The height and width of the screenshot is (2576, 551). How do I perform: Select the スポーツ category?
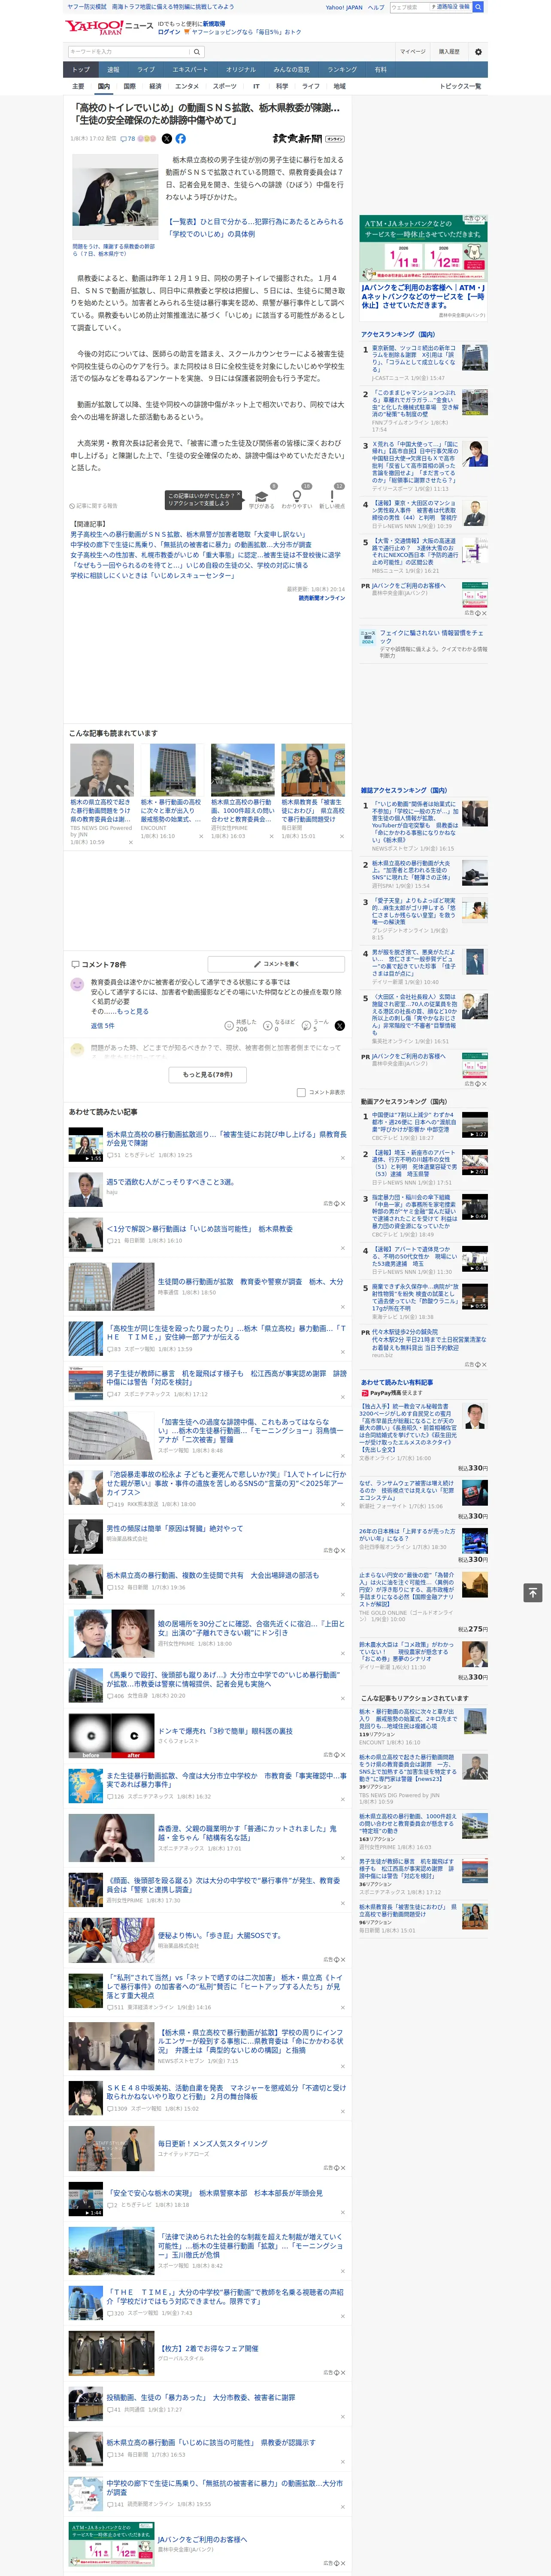pyautogui.click(x=225, y=86)
